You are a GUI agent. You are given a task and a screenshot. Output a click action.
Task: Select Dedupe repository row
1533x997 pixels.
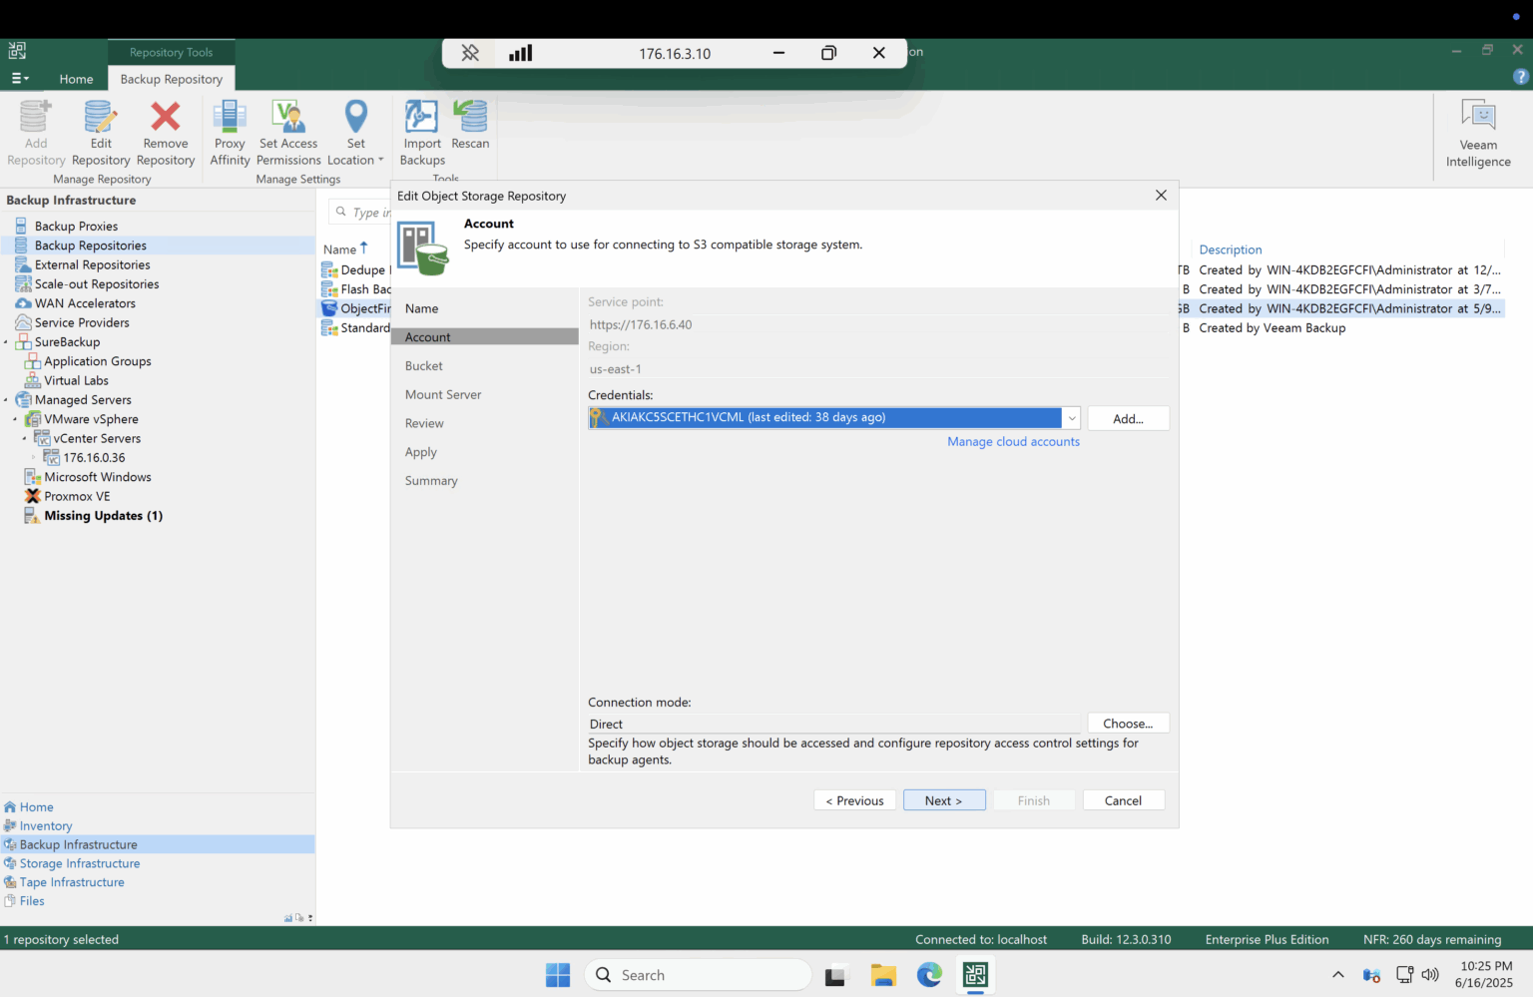(356, 270)
